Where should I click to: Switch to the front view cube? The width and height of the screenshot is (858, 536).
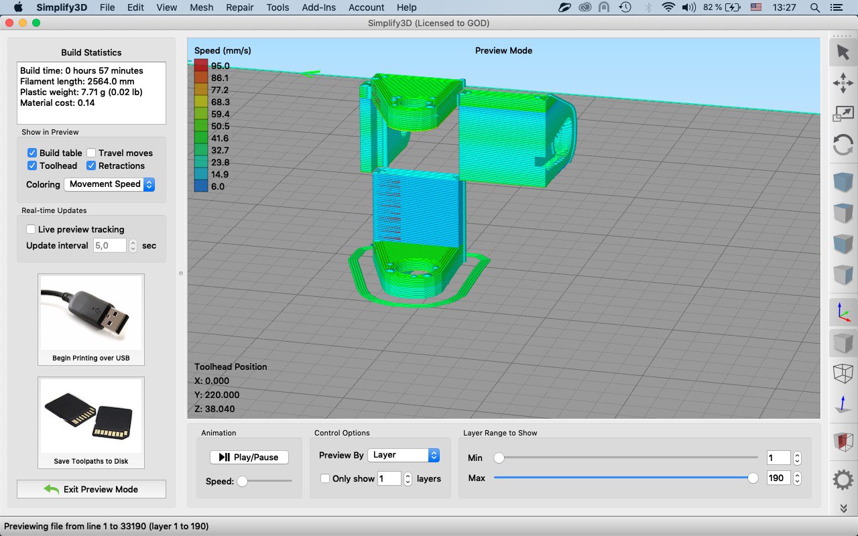[x=843, y=244]
